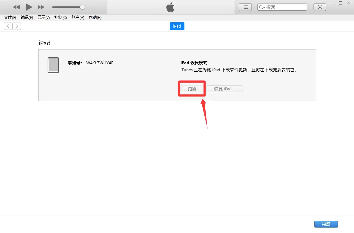Viewport: 354px width, 233px height.
Task: Open the 帮助(H) menu
Action: click(95, 18)
